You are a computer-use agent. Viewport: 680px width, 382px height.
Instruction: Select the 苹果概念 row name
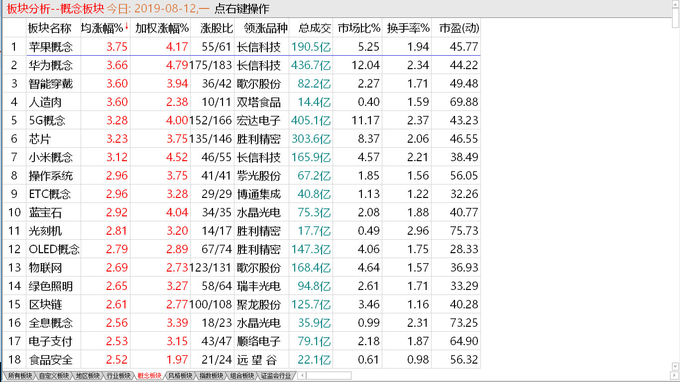[x=50, y=47]
